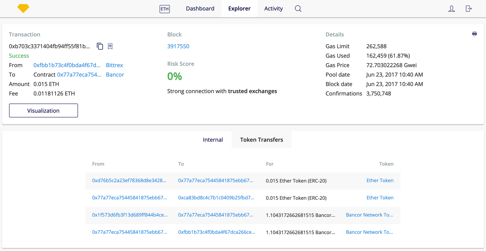Open the 0xd76b5c2a23ef78368d8e3428 from address
Viewport: 486px width, 251px height.
pyautogui.click(x=129, y=180)
